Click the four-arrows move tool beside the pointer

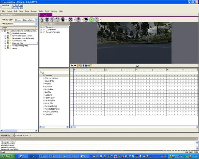click(47, 19)
